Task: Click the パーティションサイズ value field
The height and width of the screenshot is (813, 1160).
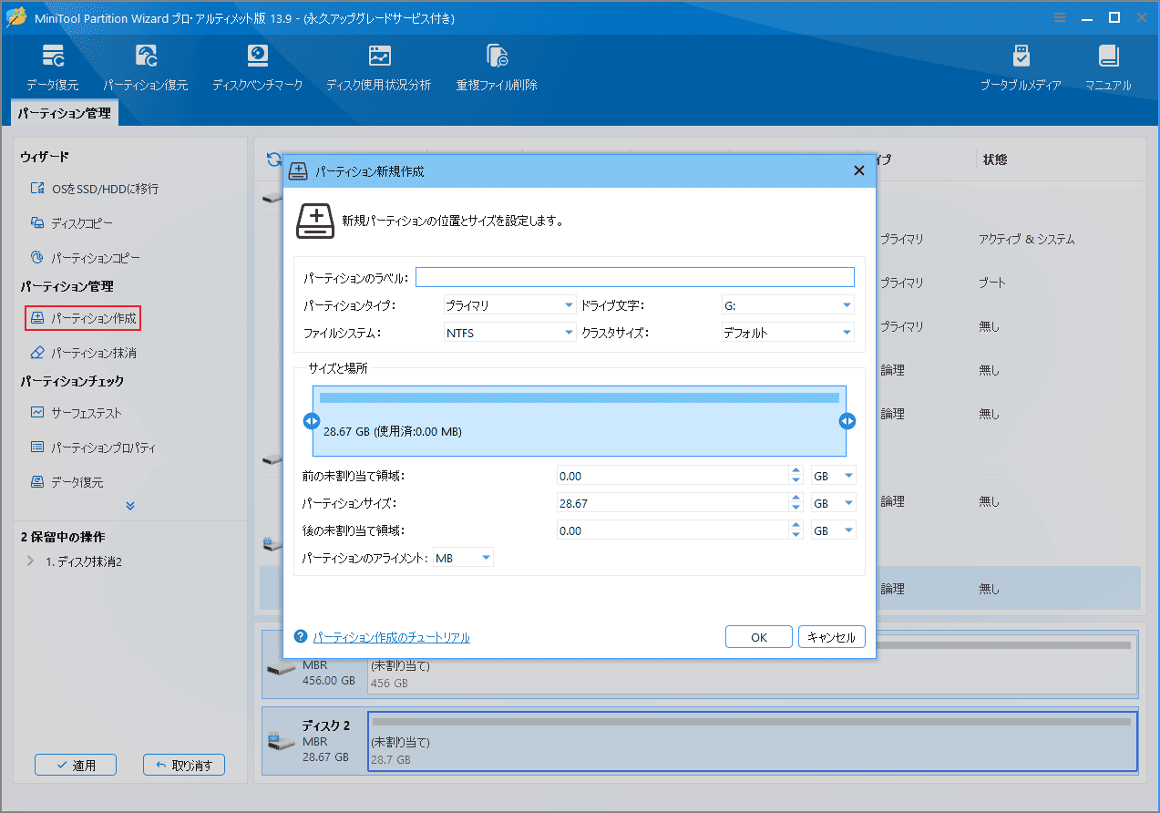Action: click(x=672, y=503)
